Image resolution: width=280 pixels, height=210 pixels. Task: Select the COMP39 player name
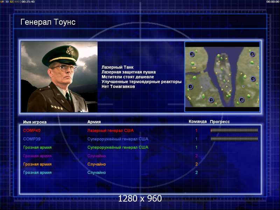pos(32,139)
